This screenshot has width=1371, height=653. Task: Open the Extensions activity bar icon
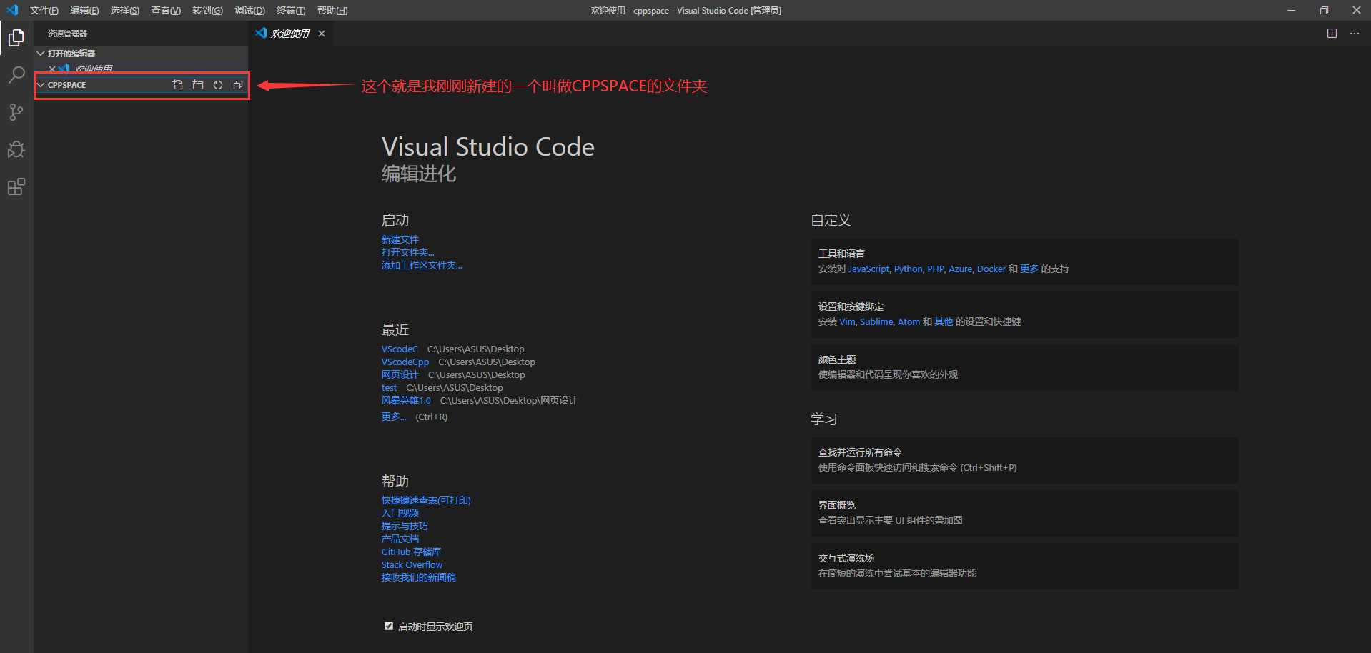16,186
